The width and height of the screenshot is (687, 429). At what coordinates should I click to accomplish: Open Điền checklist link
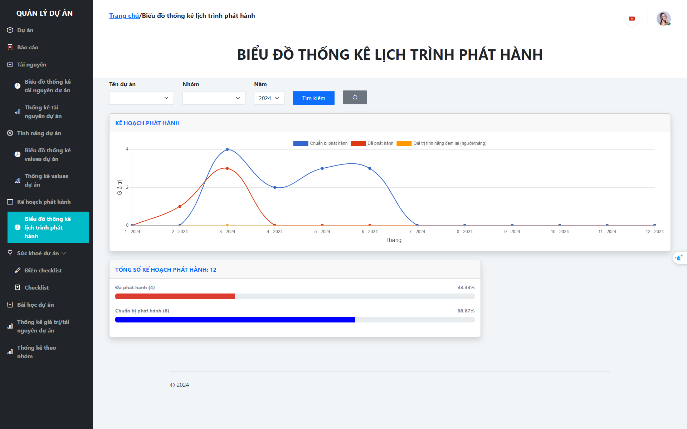coord(43,270)
